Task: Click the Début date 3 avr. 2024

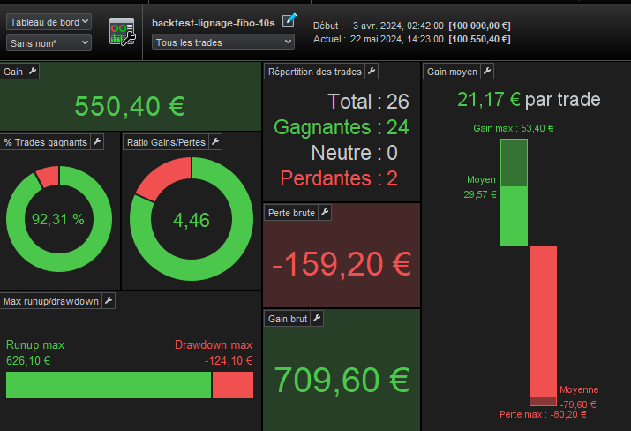Action: [398, 26]
